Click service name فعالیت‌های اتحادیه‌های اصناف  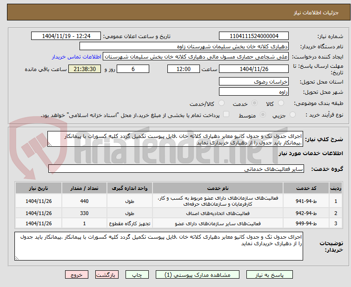coord(218,213)
